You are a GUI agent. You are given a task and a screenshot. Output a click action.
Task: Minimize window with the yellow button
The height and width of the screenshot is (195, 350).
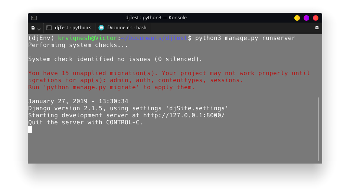[297, 18]
